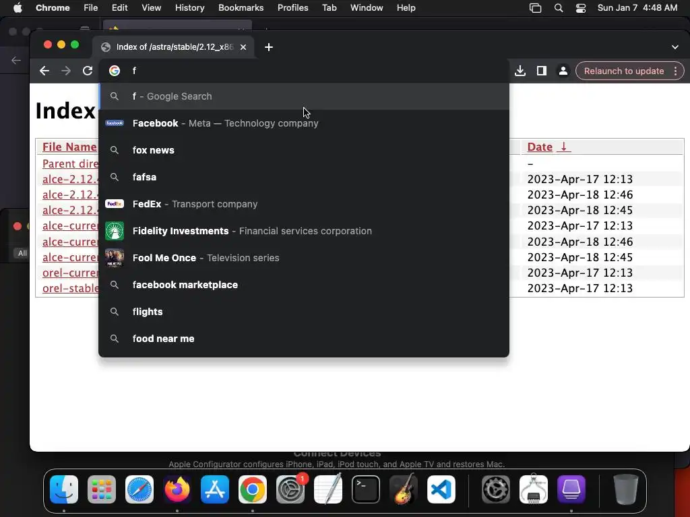Open the View menu

[x=151, y=7]
